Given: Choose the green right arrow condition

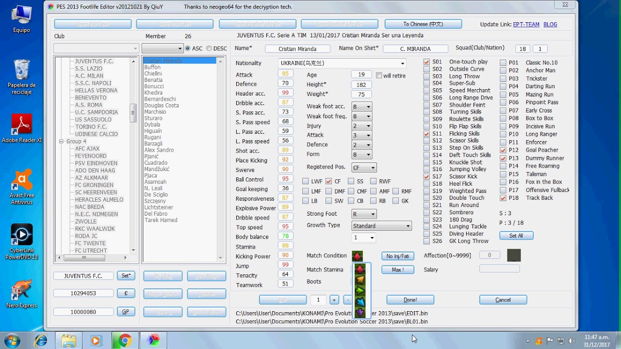Looking at the screenshot, I should 360,290.
